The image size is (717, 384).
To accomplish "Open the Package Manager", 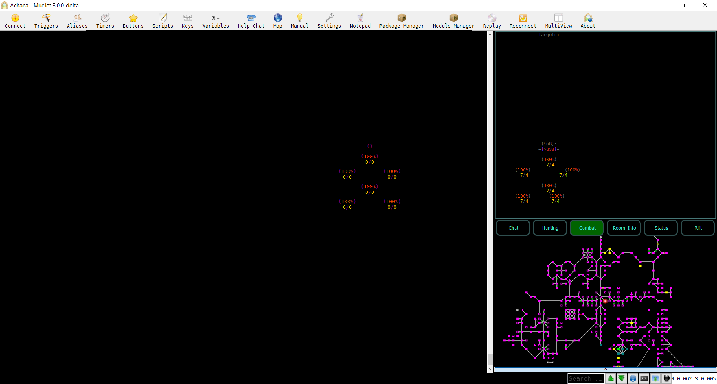I will 401,21.
